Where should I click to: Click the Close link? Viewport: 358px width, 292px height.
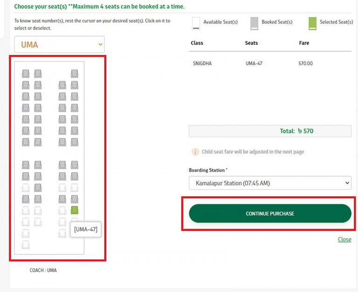344,239
